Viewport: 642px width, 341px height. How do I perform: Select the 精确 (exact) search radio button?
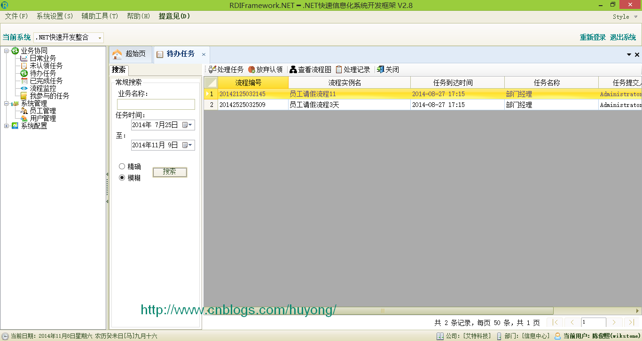(x=122, y=166)
